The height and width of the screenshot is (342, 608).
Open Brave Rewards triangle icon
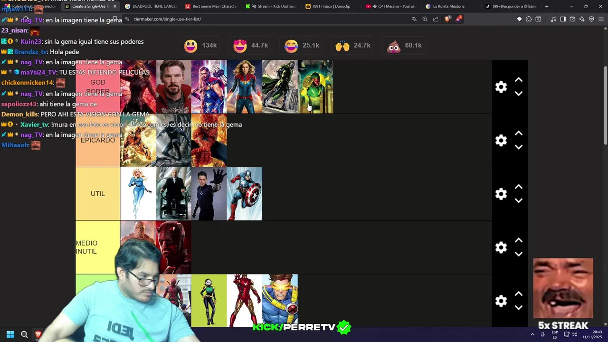pyautogui.click(x=458, y=19)
